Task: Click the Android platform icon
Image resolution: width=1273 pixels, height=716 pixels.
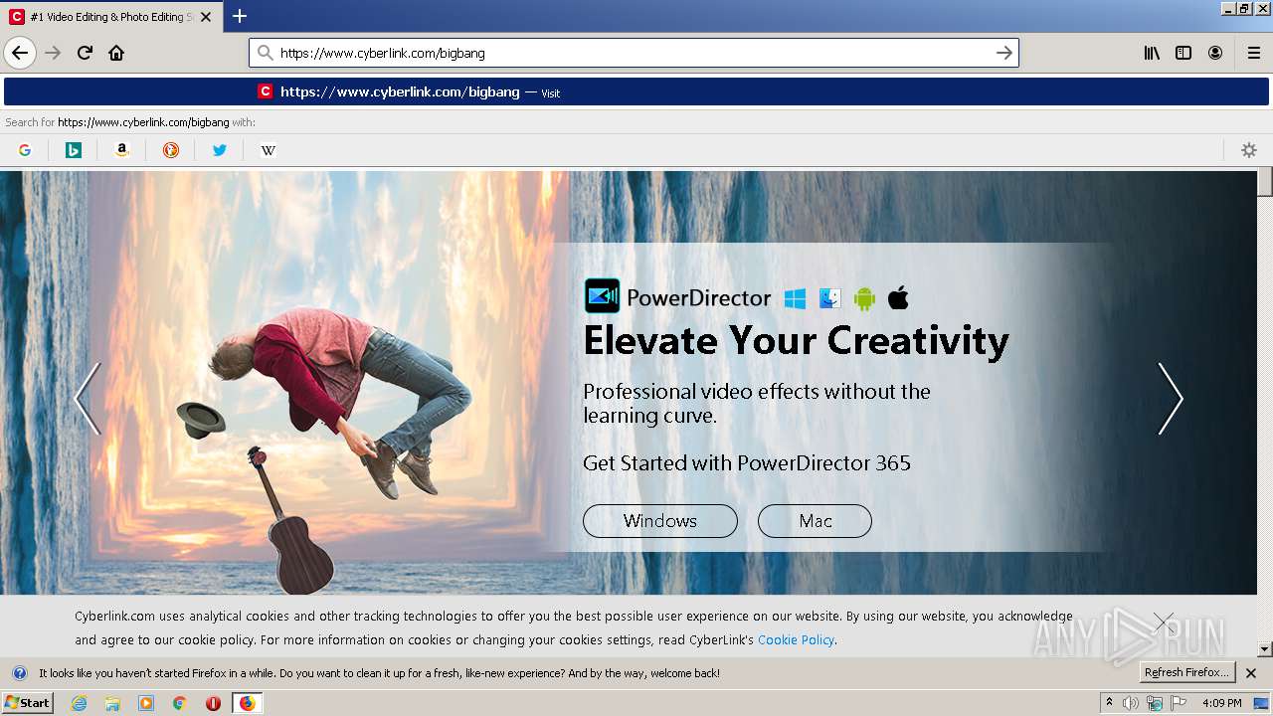Action: coord(864,298)
